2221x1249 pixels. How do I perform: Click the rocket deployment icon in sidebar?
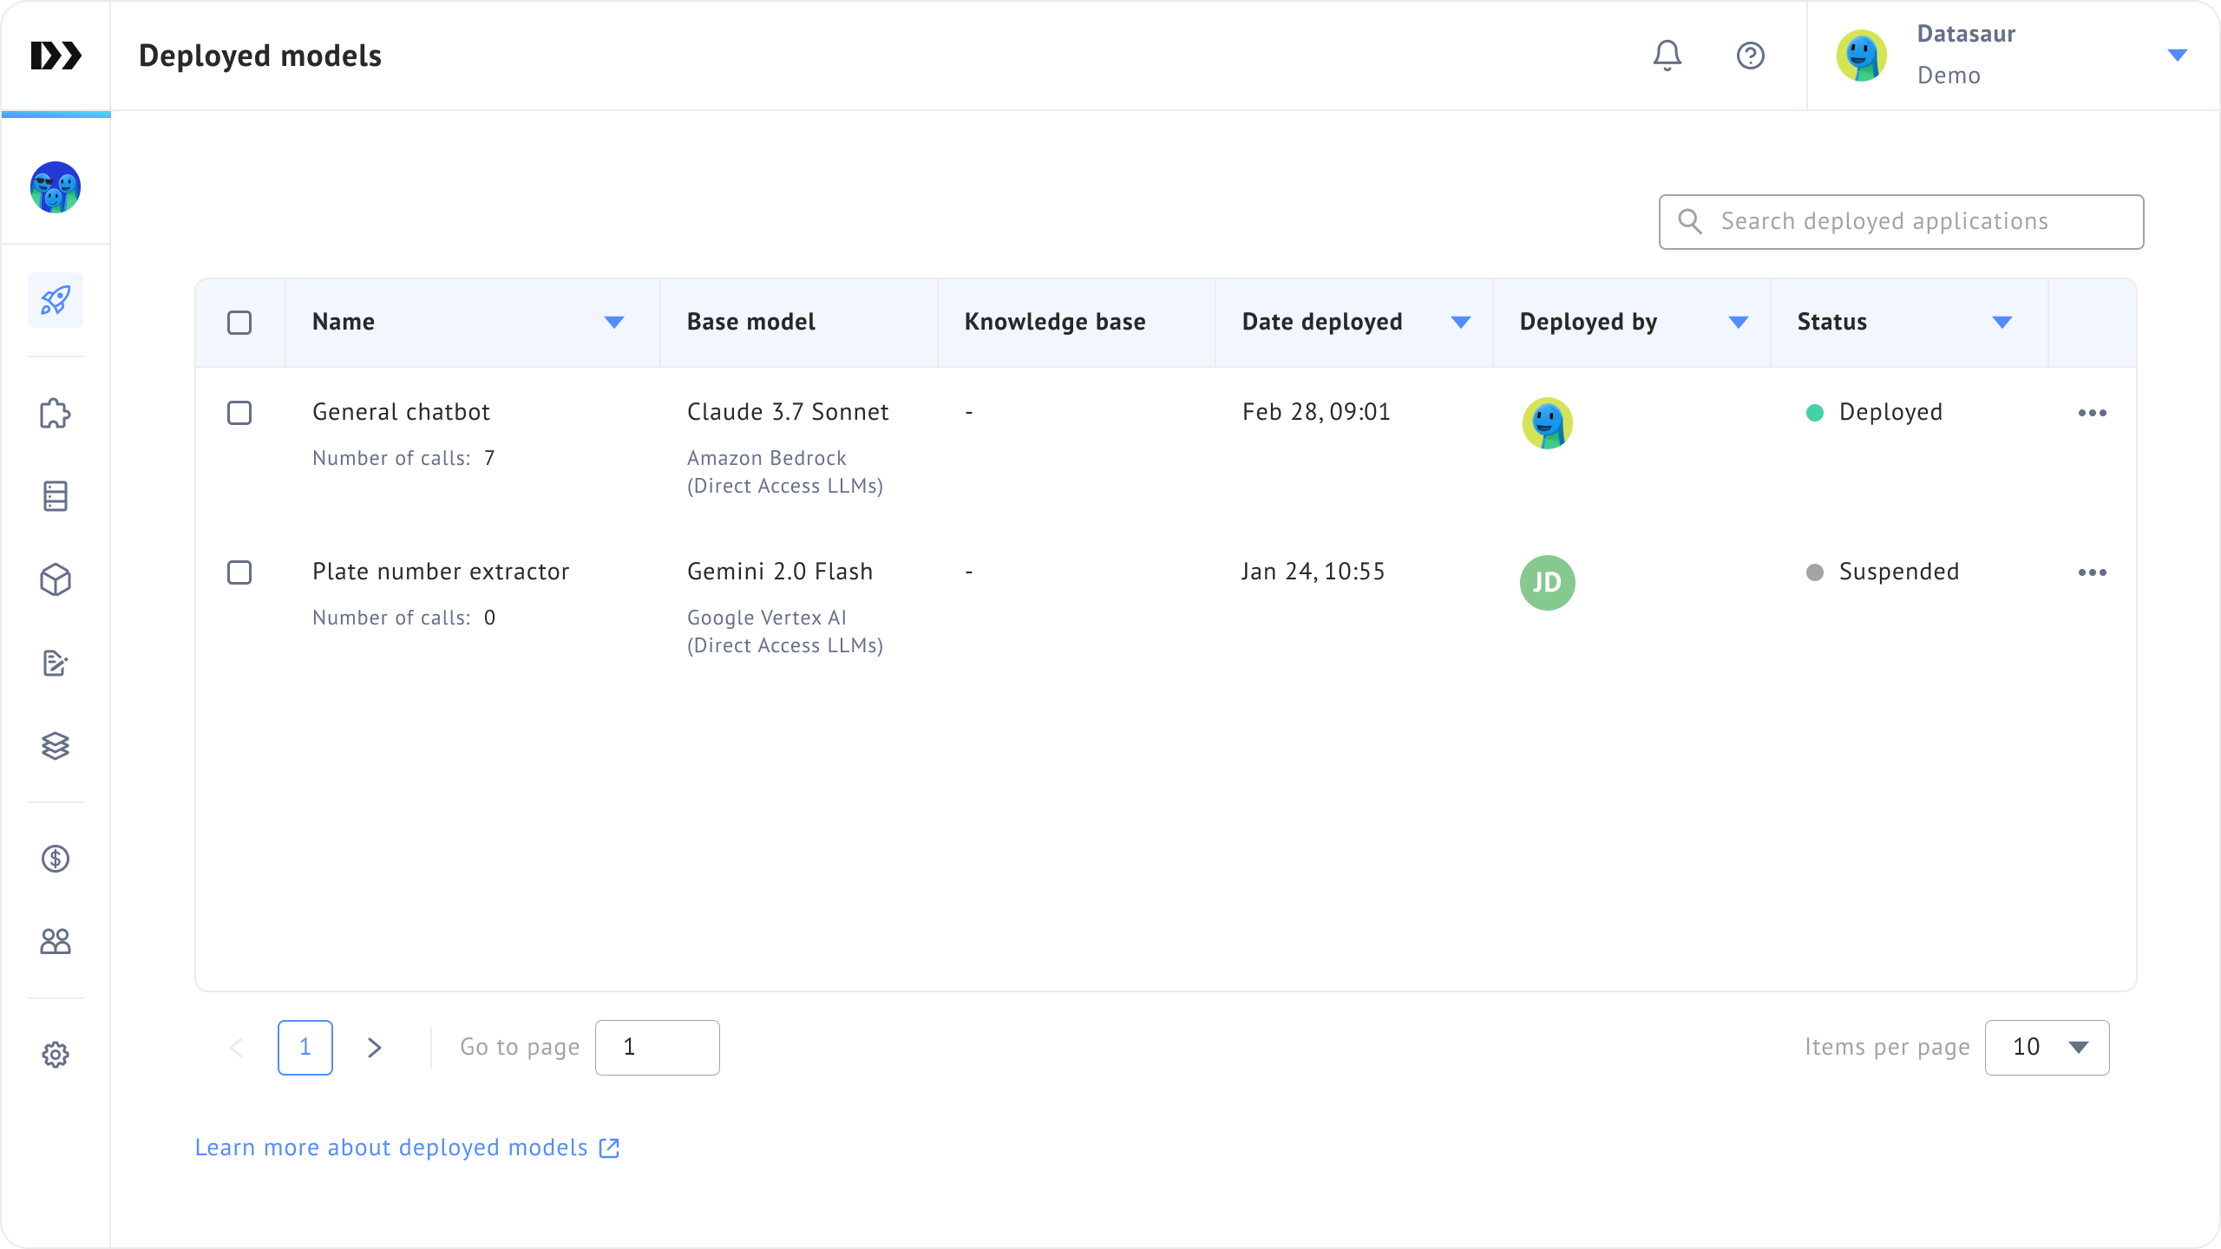[56, 300]
